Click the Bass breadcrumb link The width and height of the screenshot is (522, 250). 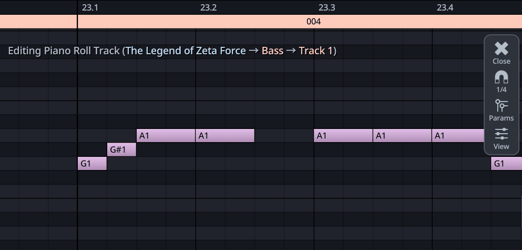pyautogui.click(x=272, y=51)
